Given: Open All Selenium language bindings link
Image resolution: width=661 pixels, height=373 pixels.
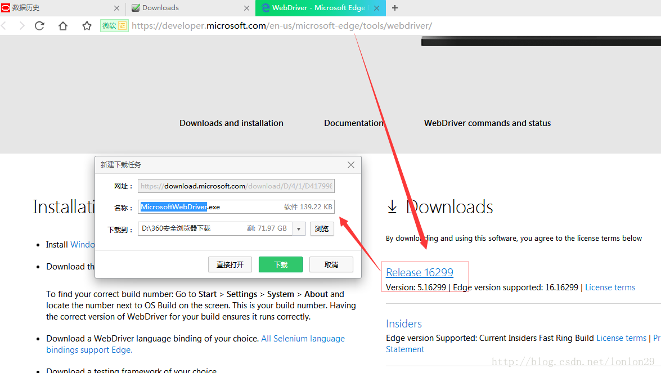Looking at the screenshot, I should tap(196, 344).
